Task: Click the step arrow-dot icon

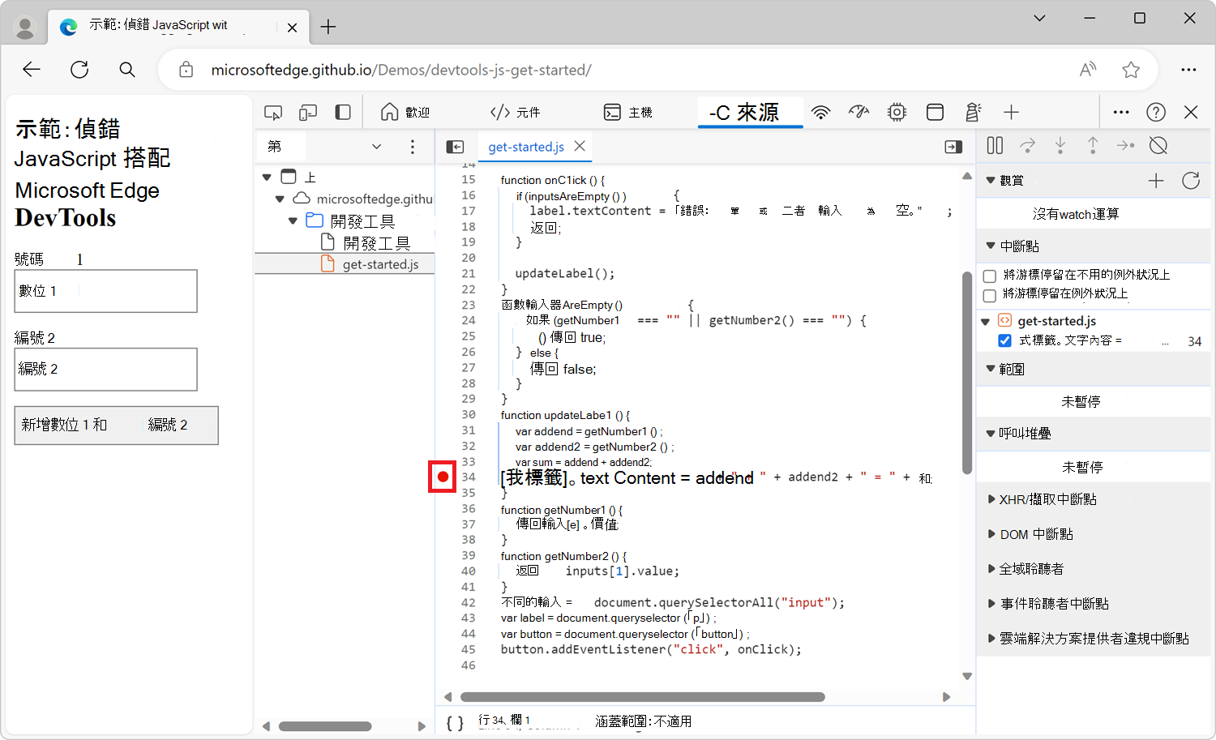Action: pos(1125,146)
